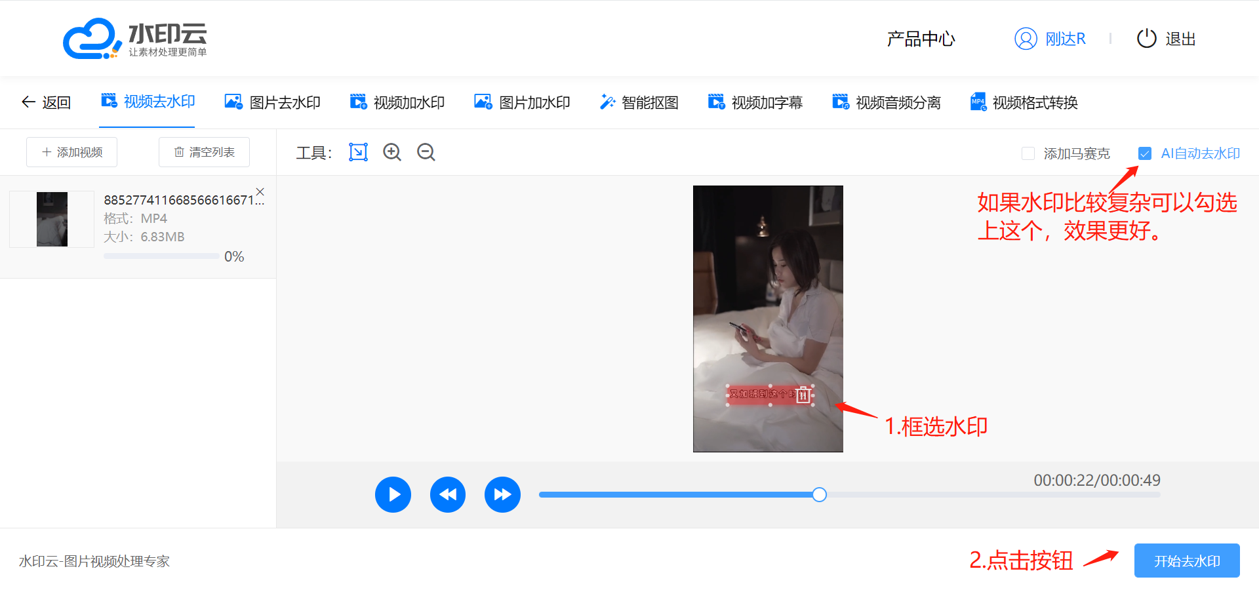The height and width of the screenshot is (592, 1259).
Task: Open the 视频去水印 tab
Action: (x=148, y=102)
